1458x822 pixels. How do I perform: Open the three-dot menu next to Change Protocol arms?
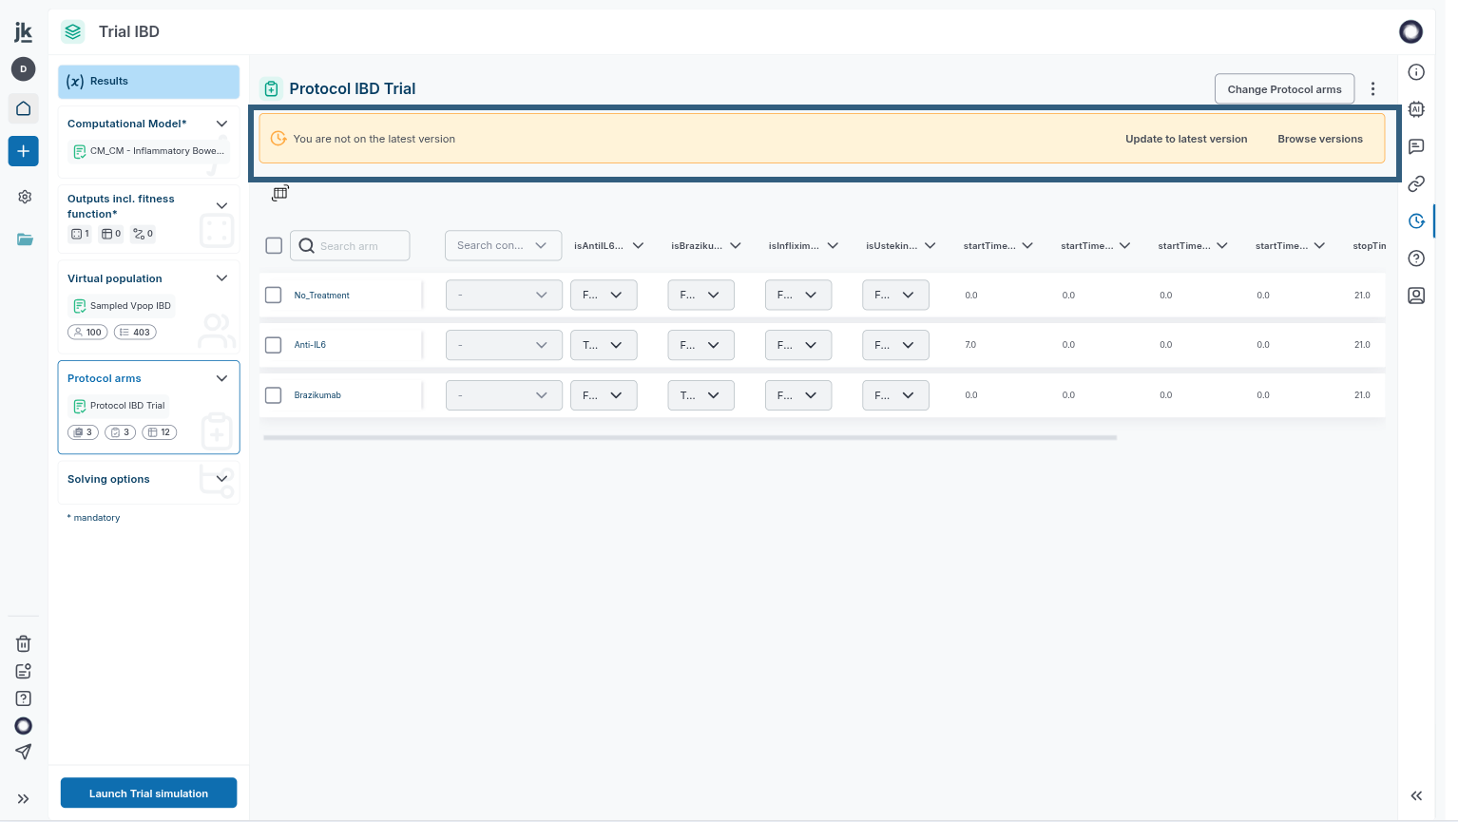(1372, 88)
